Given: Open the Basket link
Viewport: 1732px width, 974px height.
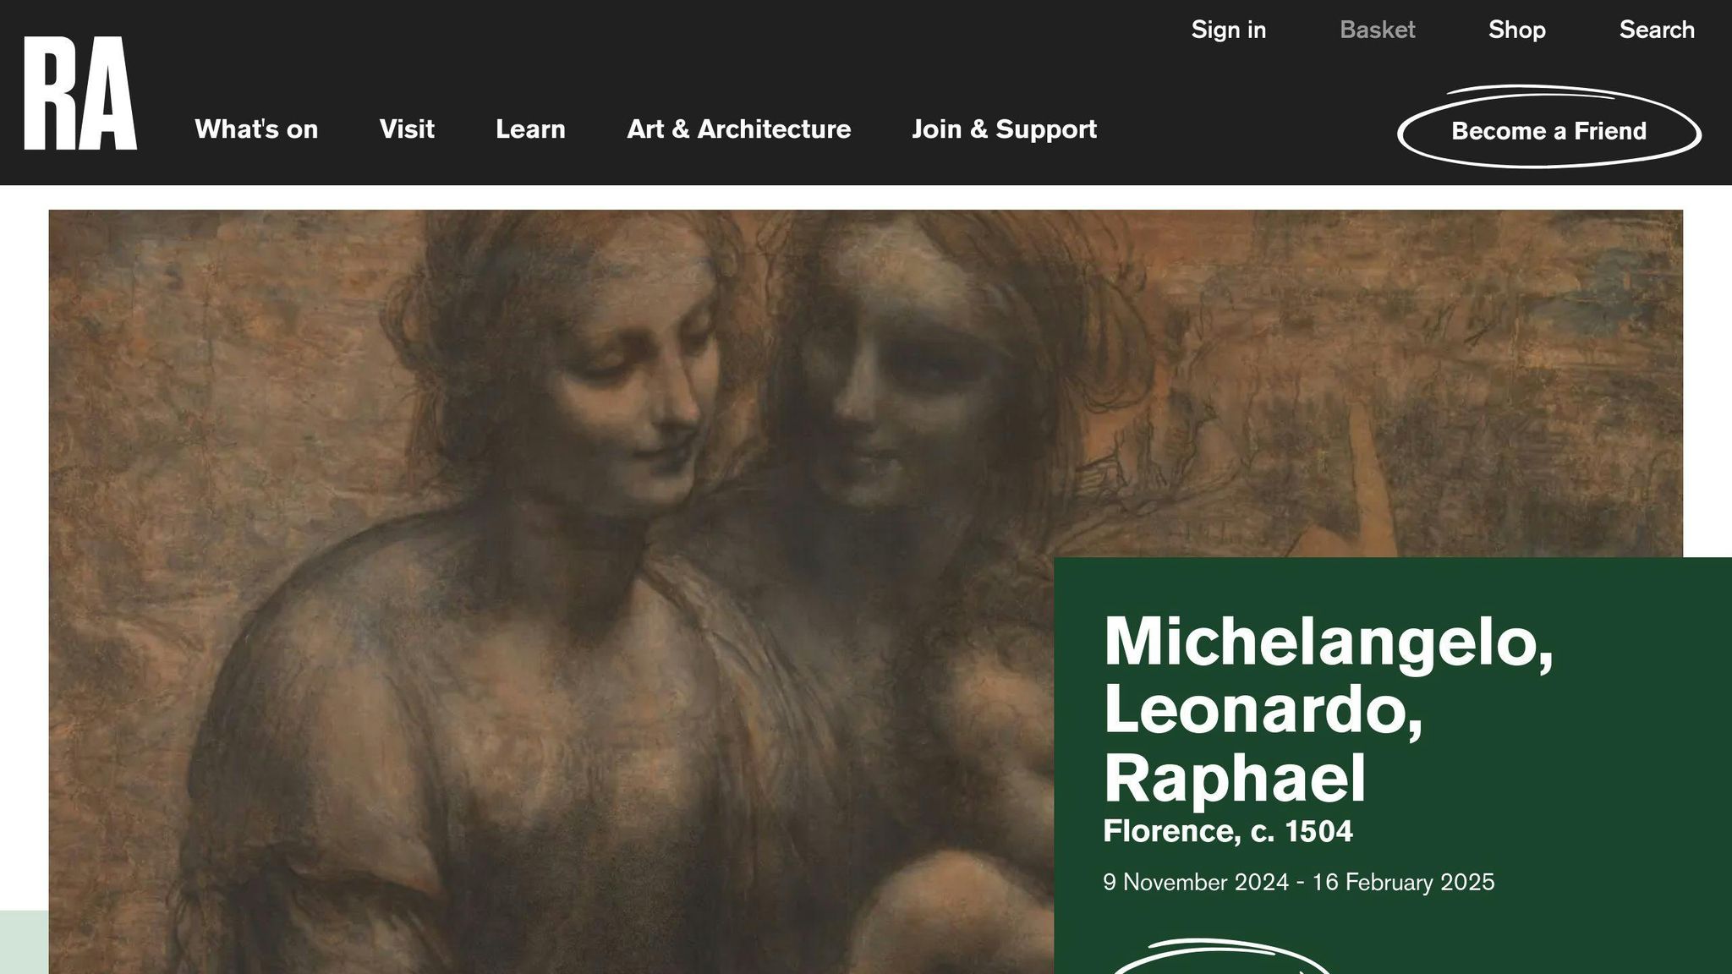Looking at the screenshot, I should click(x=1378, y=30).
